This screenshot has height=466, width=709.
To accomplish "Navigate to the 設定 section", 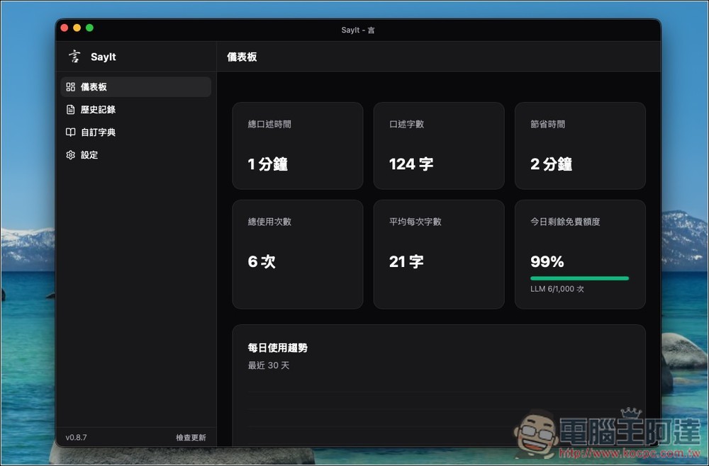I will point(90,154).
